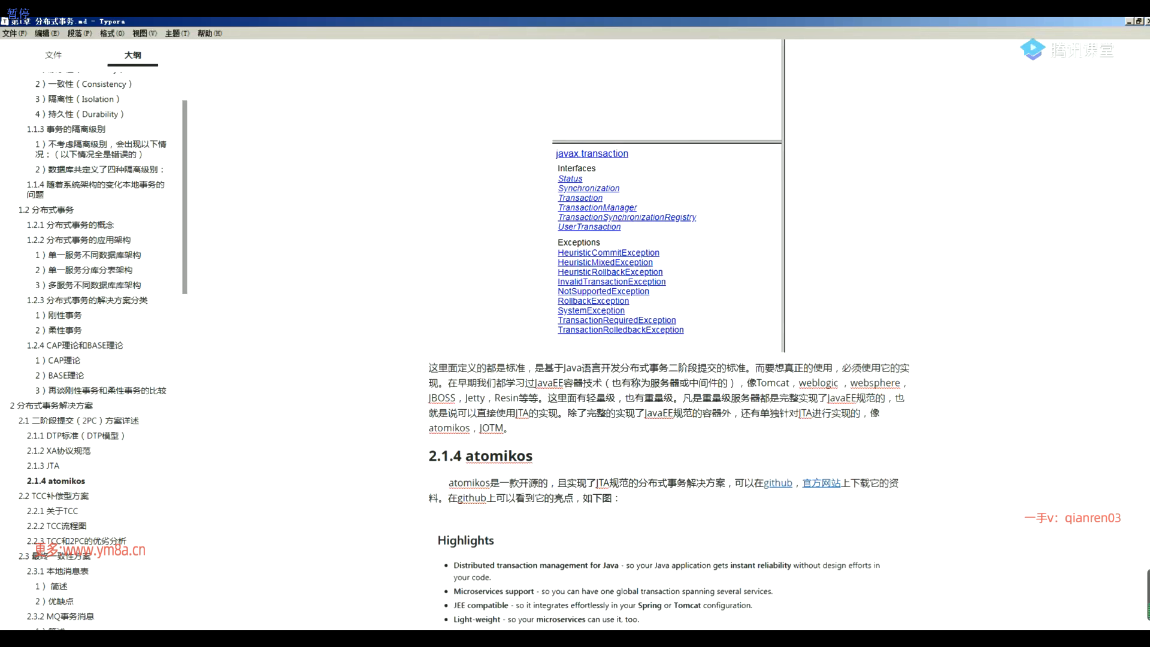The image size is (1150, 647).
Task: Select outline item 2.3.1 本地消息表
Action: pyautogui.click(x=57, y=572)
